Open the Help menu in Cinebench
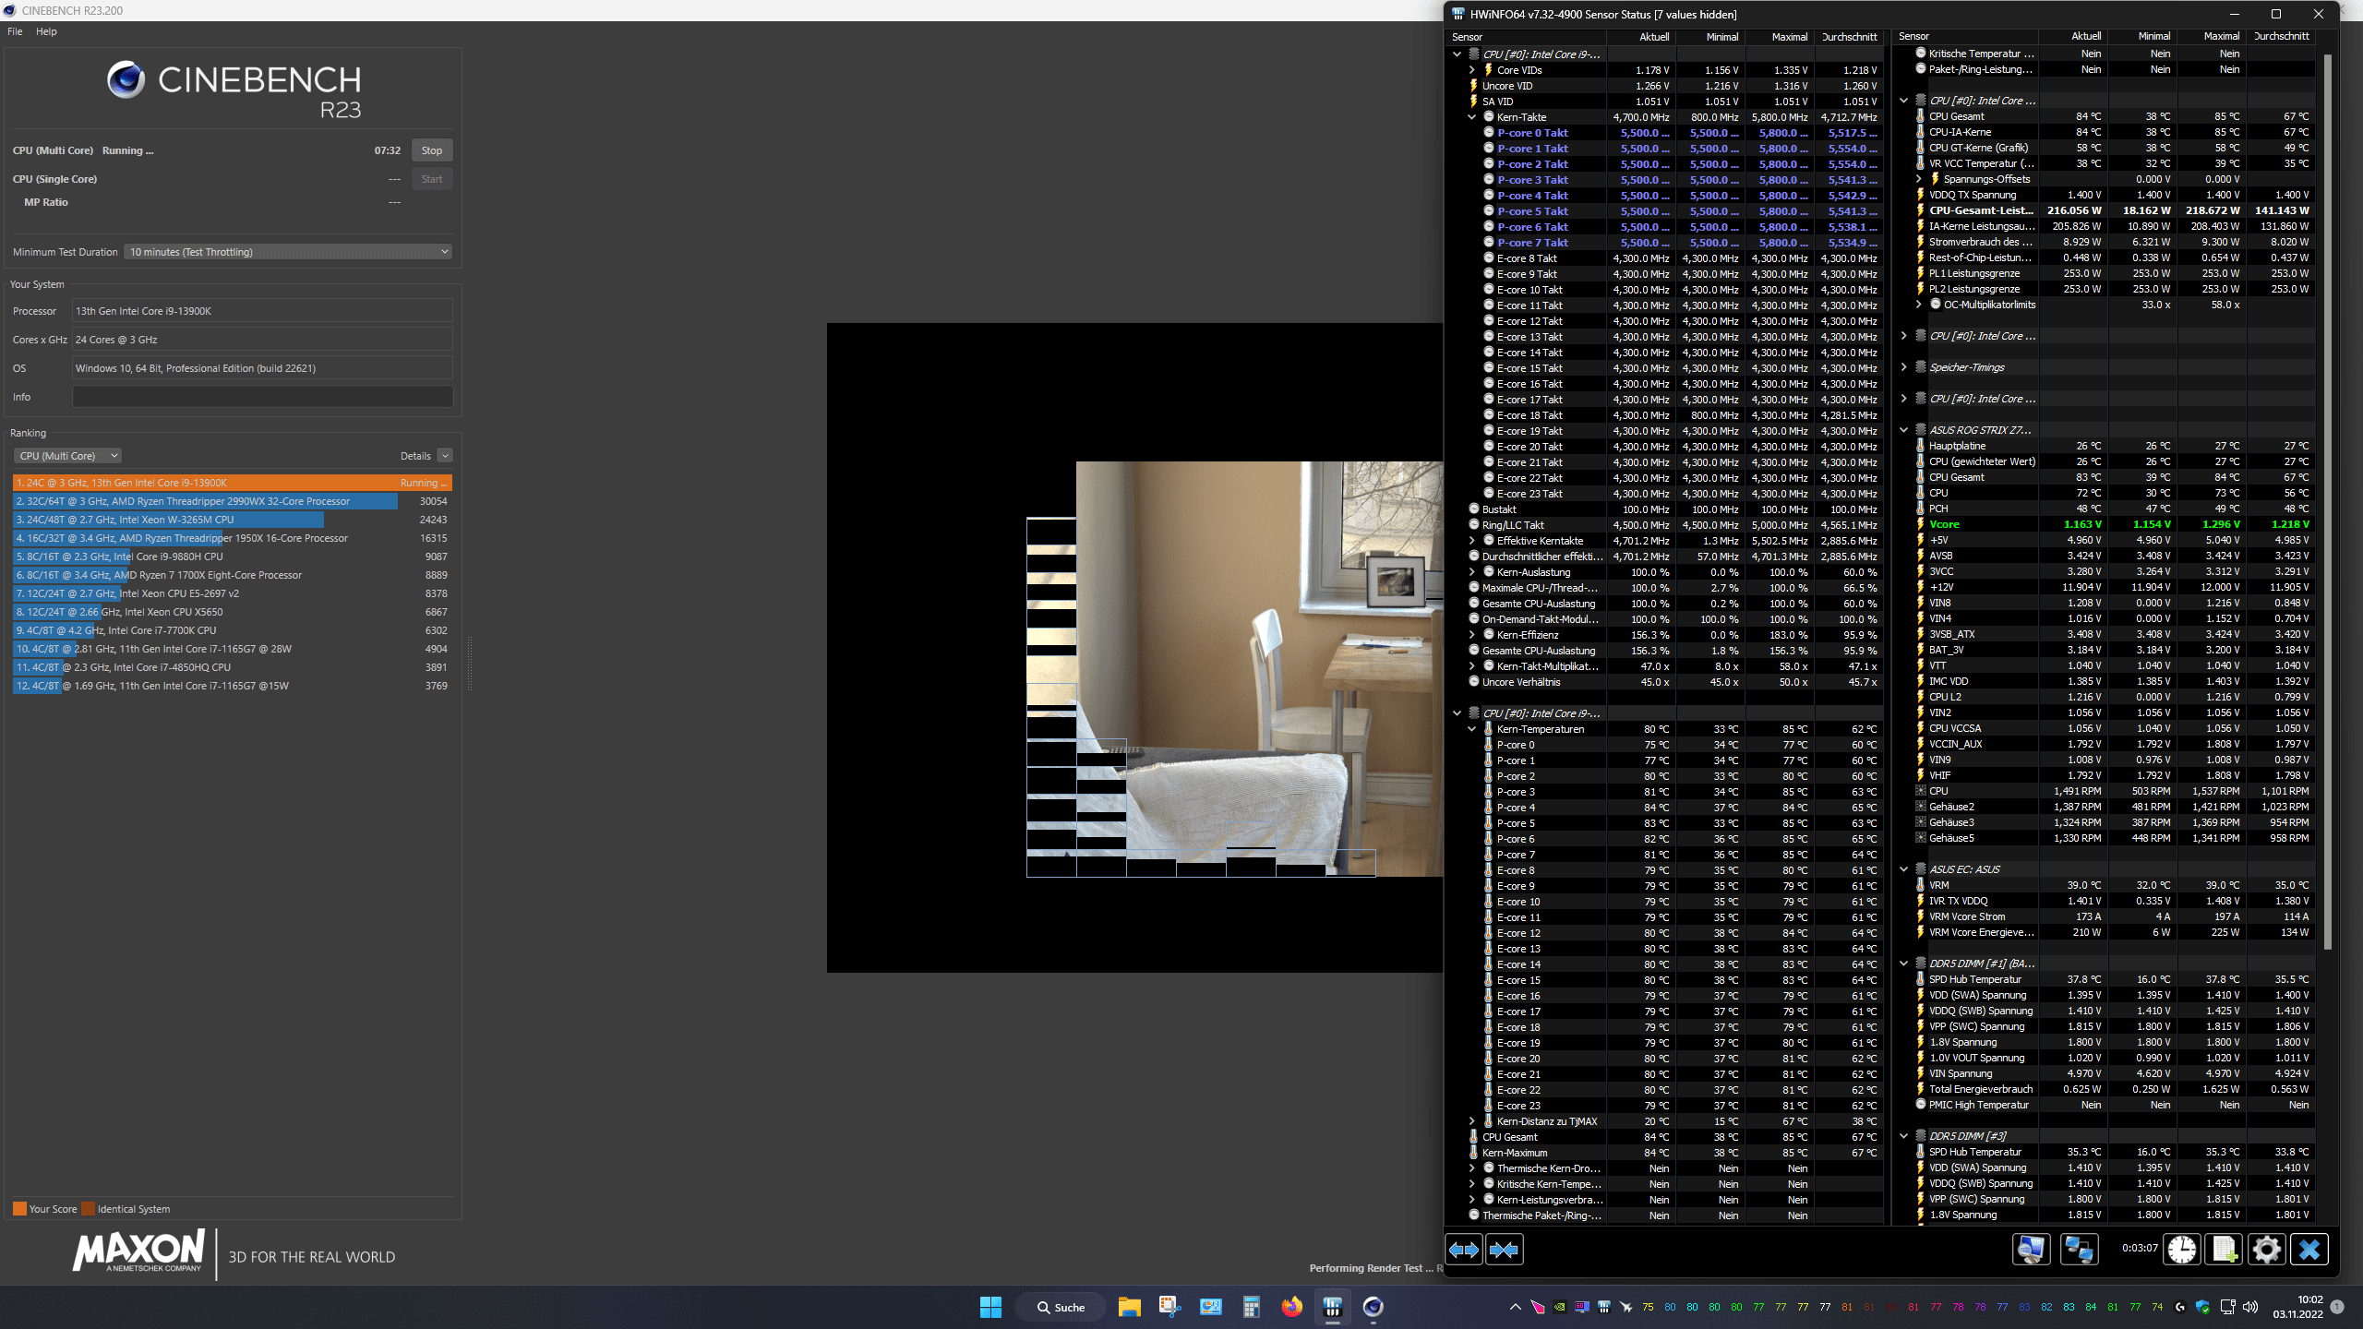Image resolution: width=2363 pixels, height=1329 pixels. coord(46,31)
